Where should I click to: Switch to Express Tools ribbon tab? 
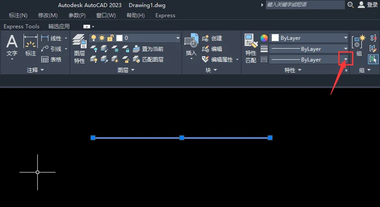[22, 27]
